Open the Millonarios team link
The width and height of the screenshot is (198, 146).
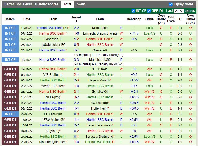tap(100, 28)
